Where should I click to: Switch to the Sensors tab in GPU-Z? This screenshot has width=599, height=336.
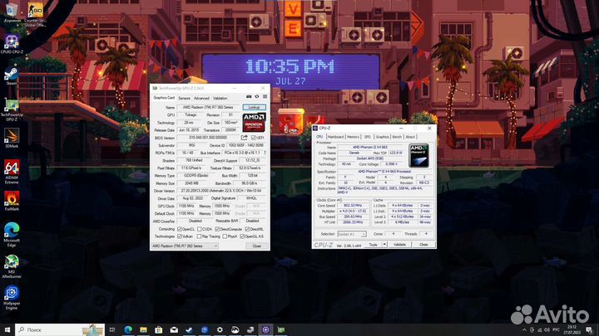tap(184, 98)
